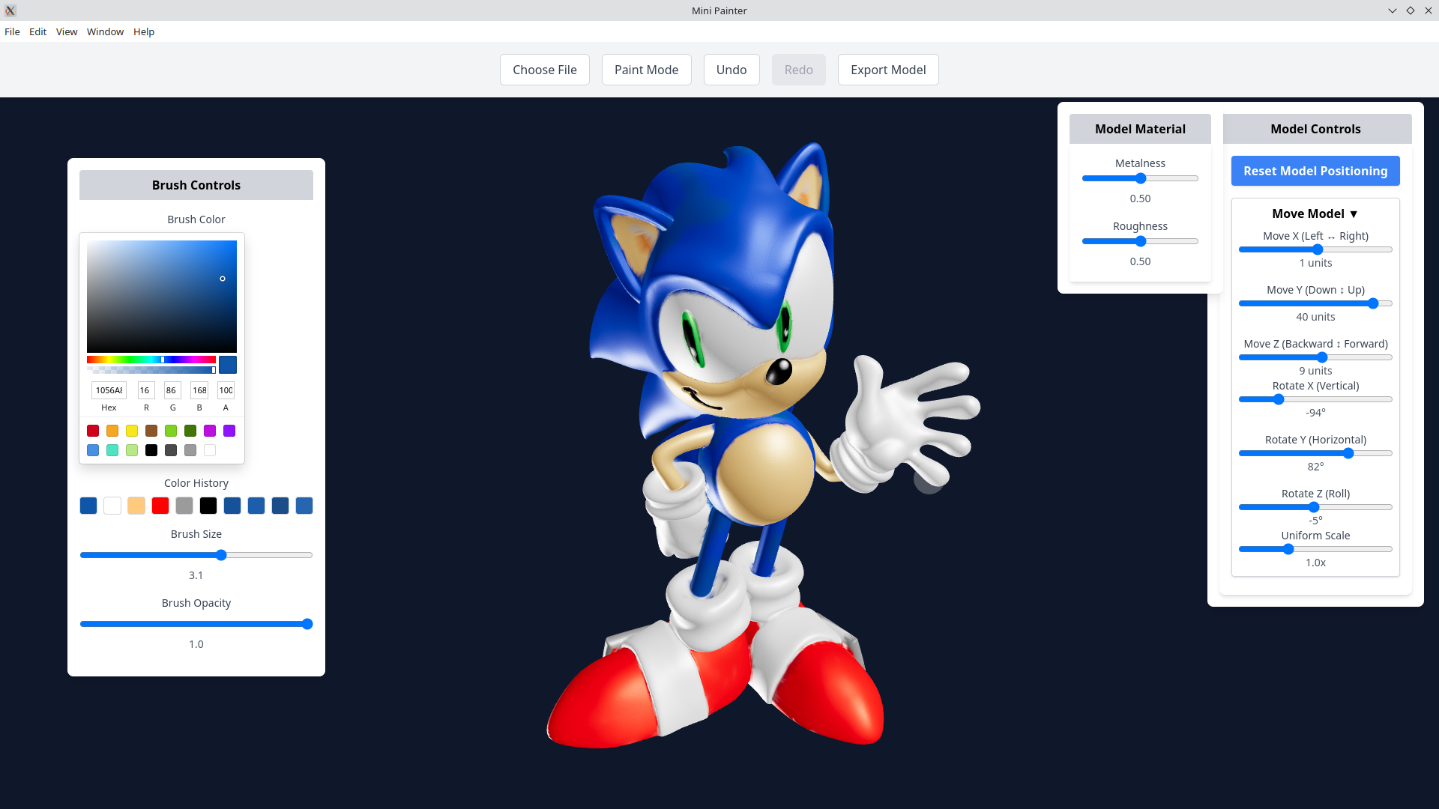
Task: Click the Brush Controls panel header
Action: 196,185
